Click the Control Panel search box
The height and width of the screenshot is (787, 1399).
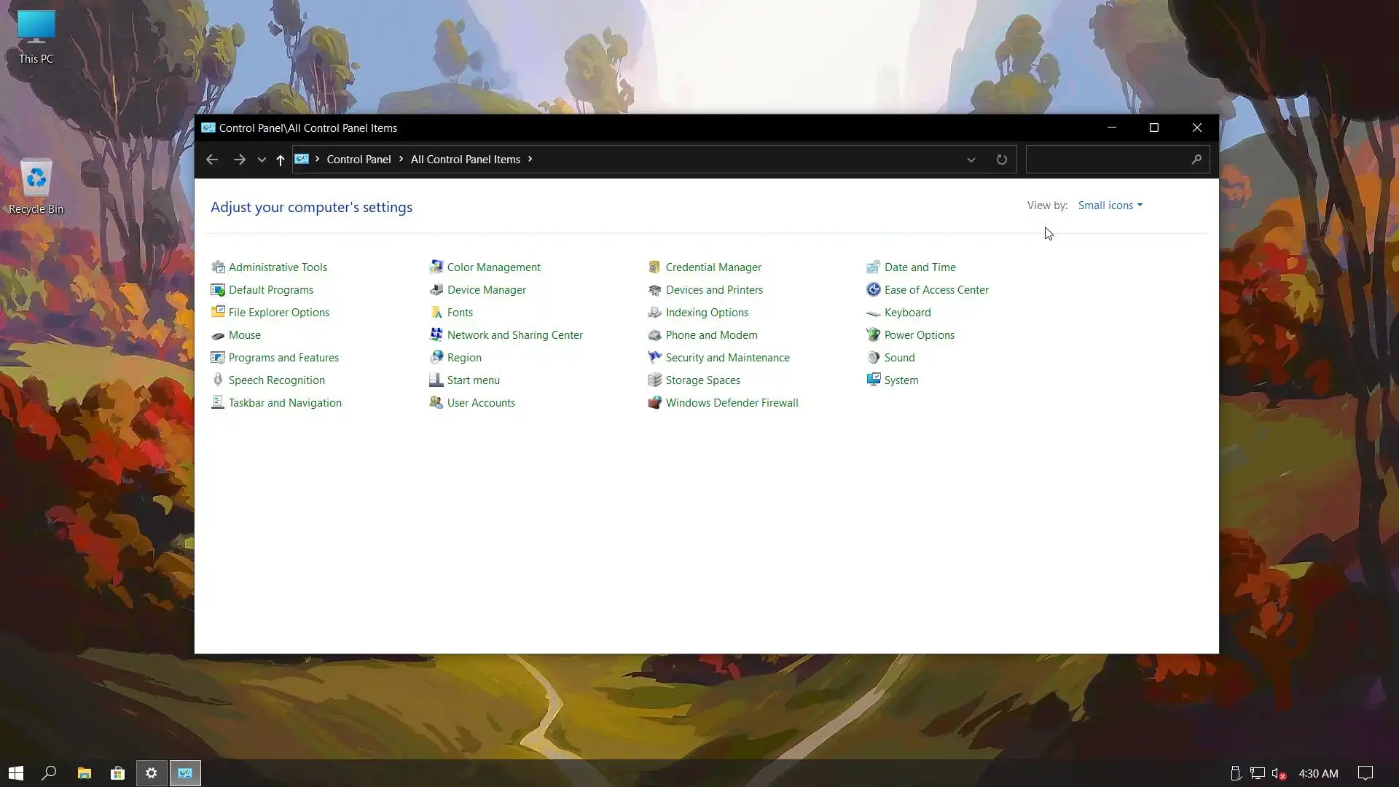click(x=1108, y=159)
